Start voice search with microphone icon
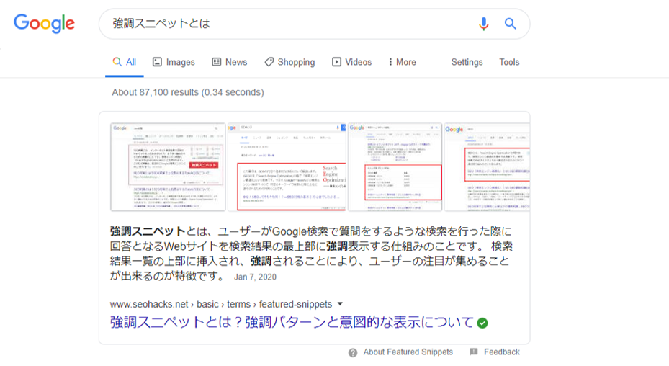Image resolution: width=669 pixels, height=366 pixels. click(x=483, y=24)
